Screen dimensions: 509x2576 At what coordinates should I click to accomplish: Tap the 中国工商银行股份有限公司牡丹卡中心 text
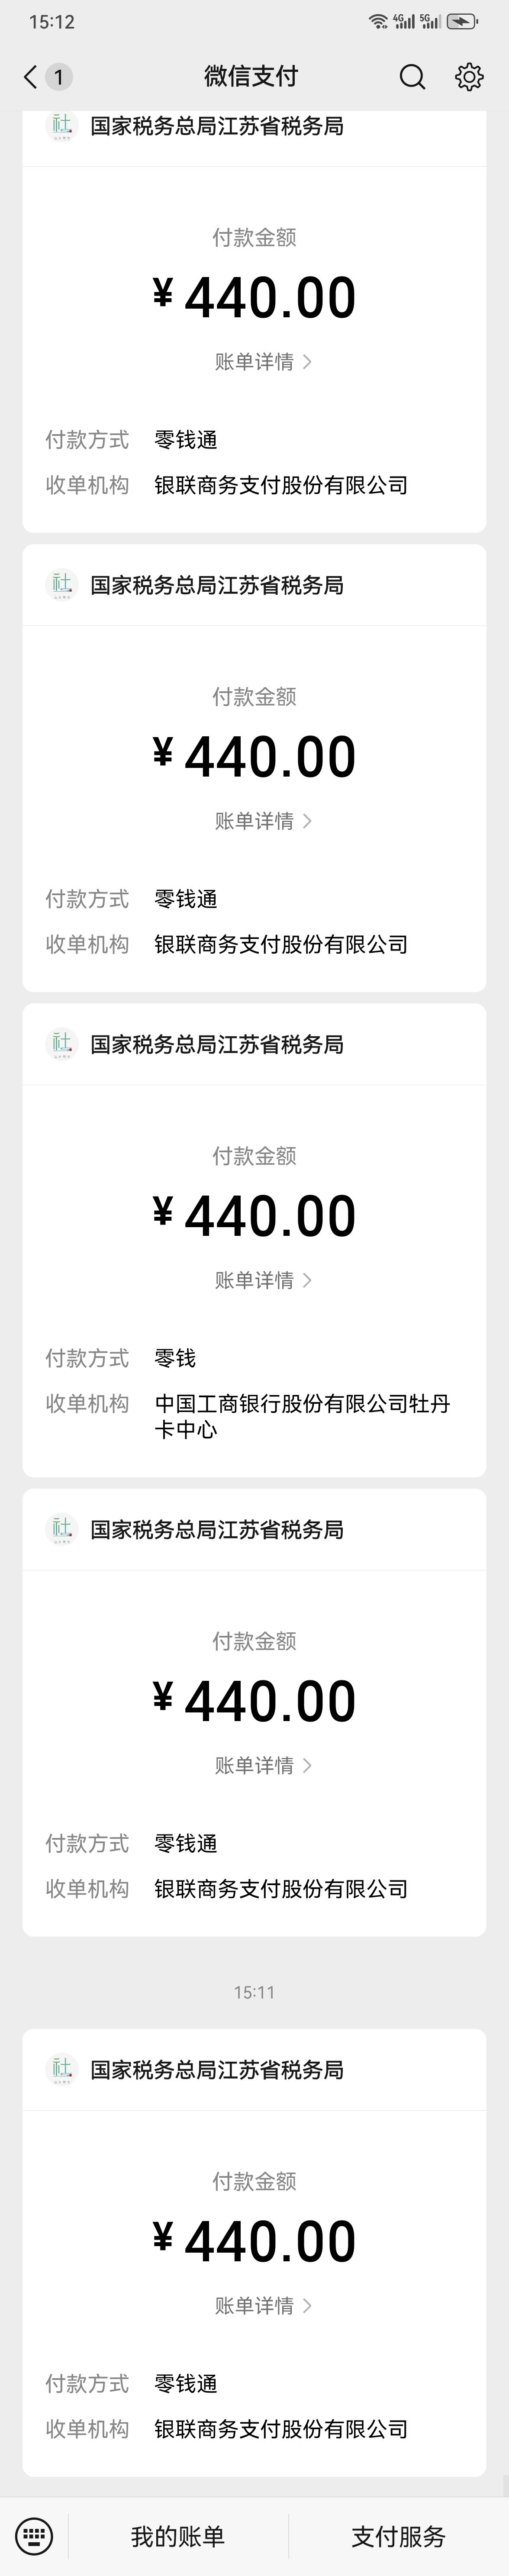pyautogui.click(x=302, y=1416)
